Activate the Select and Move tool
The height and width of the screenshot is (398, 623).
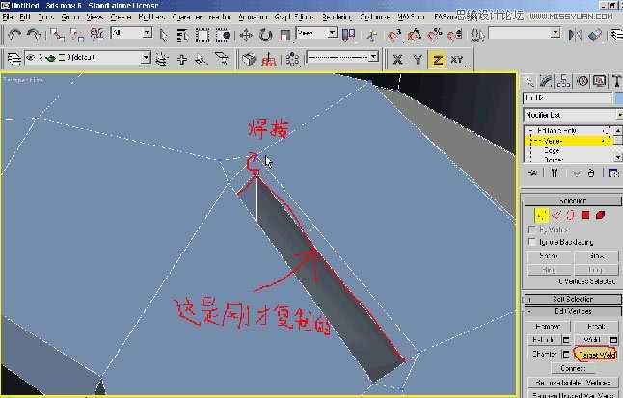246,36
